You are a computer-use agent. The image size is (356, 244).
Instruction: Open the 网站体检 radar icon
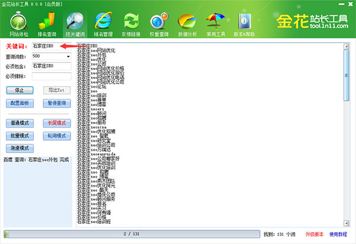[18, 21]
